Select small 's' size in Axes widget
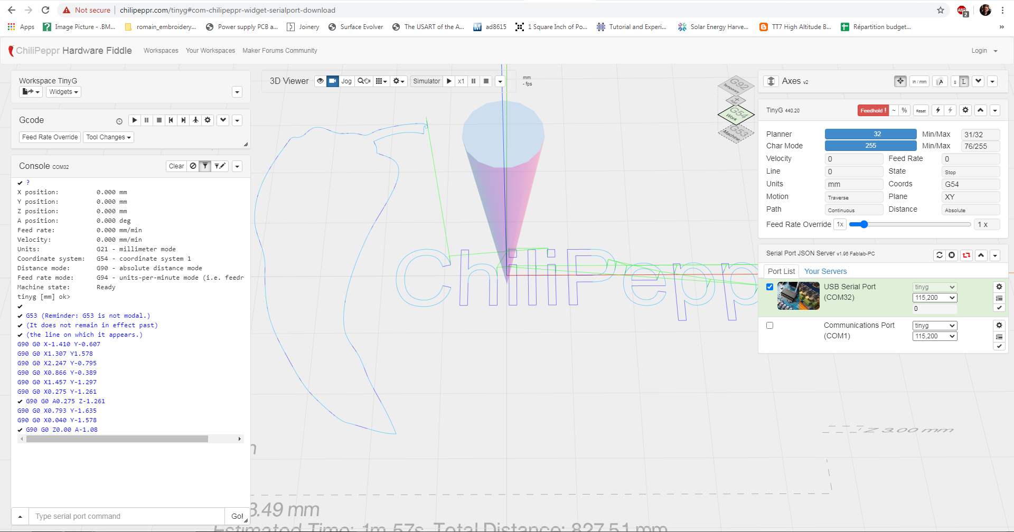1014x532 pixels. [955, 81]
